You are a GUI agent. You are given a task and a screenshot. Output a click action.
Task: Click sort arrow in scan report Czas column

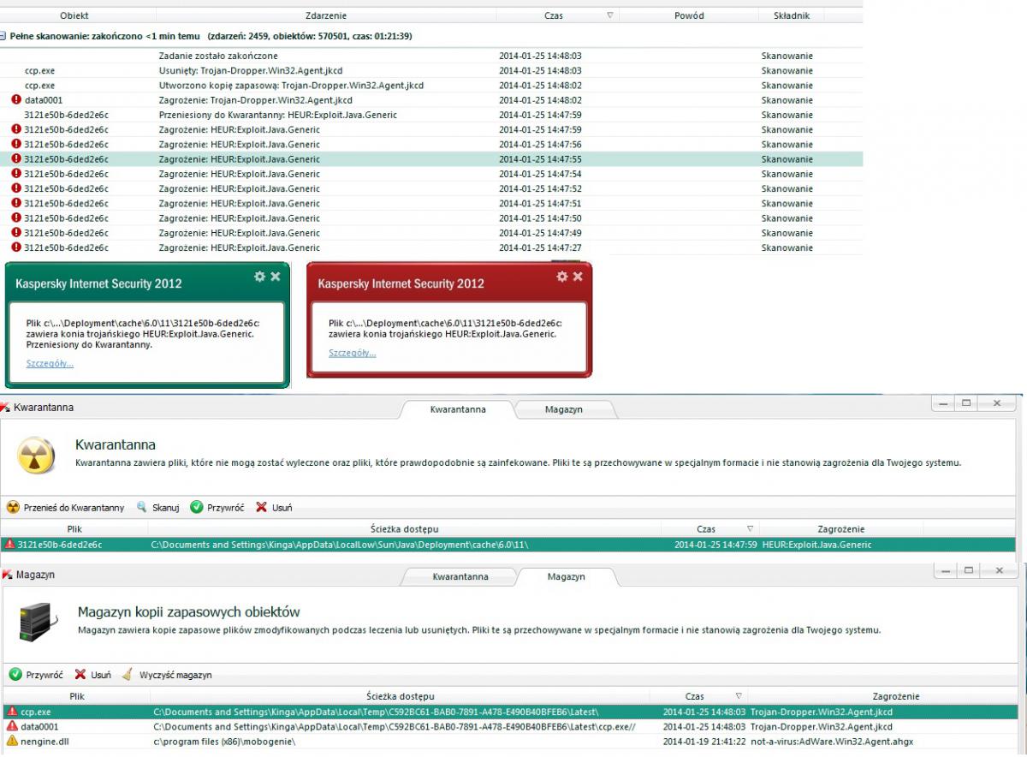tap(609, 15)
